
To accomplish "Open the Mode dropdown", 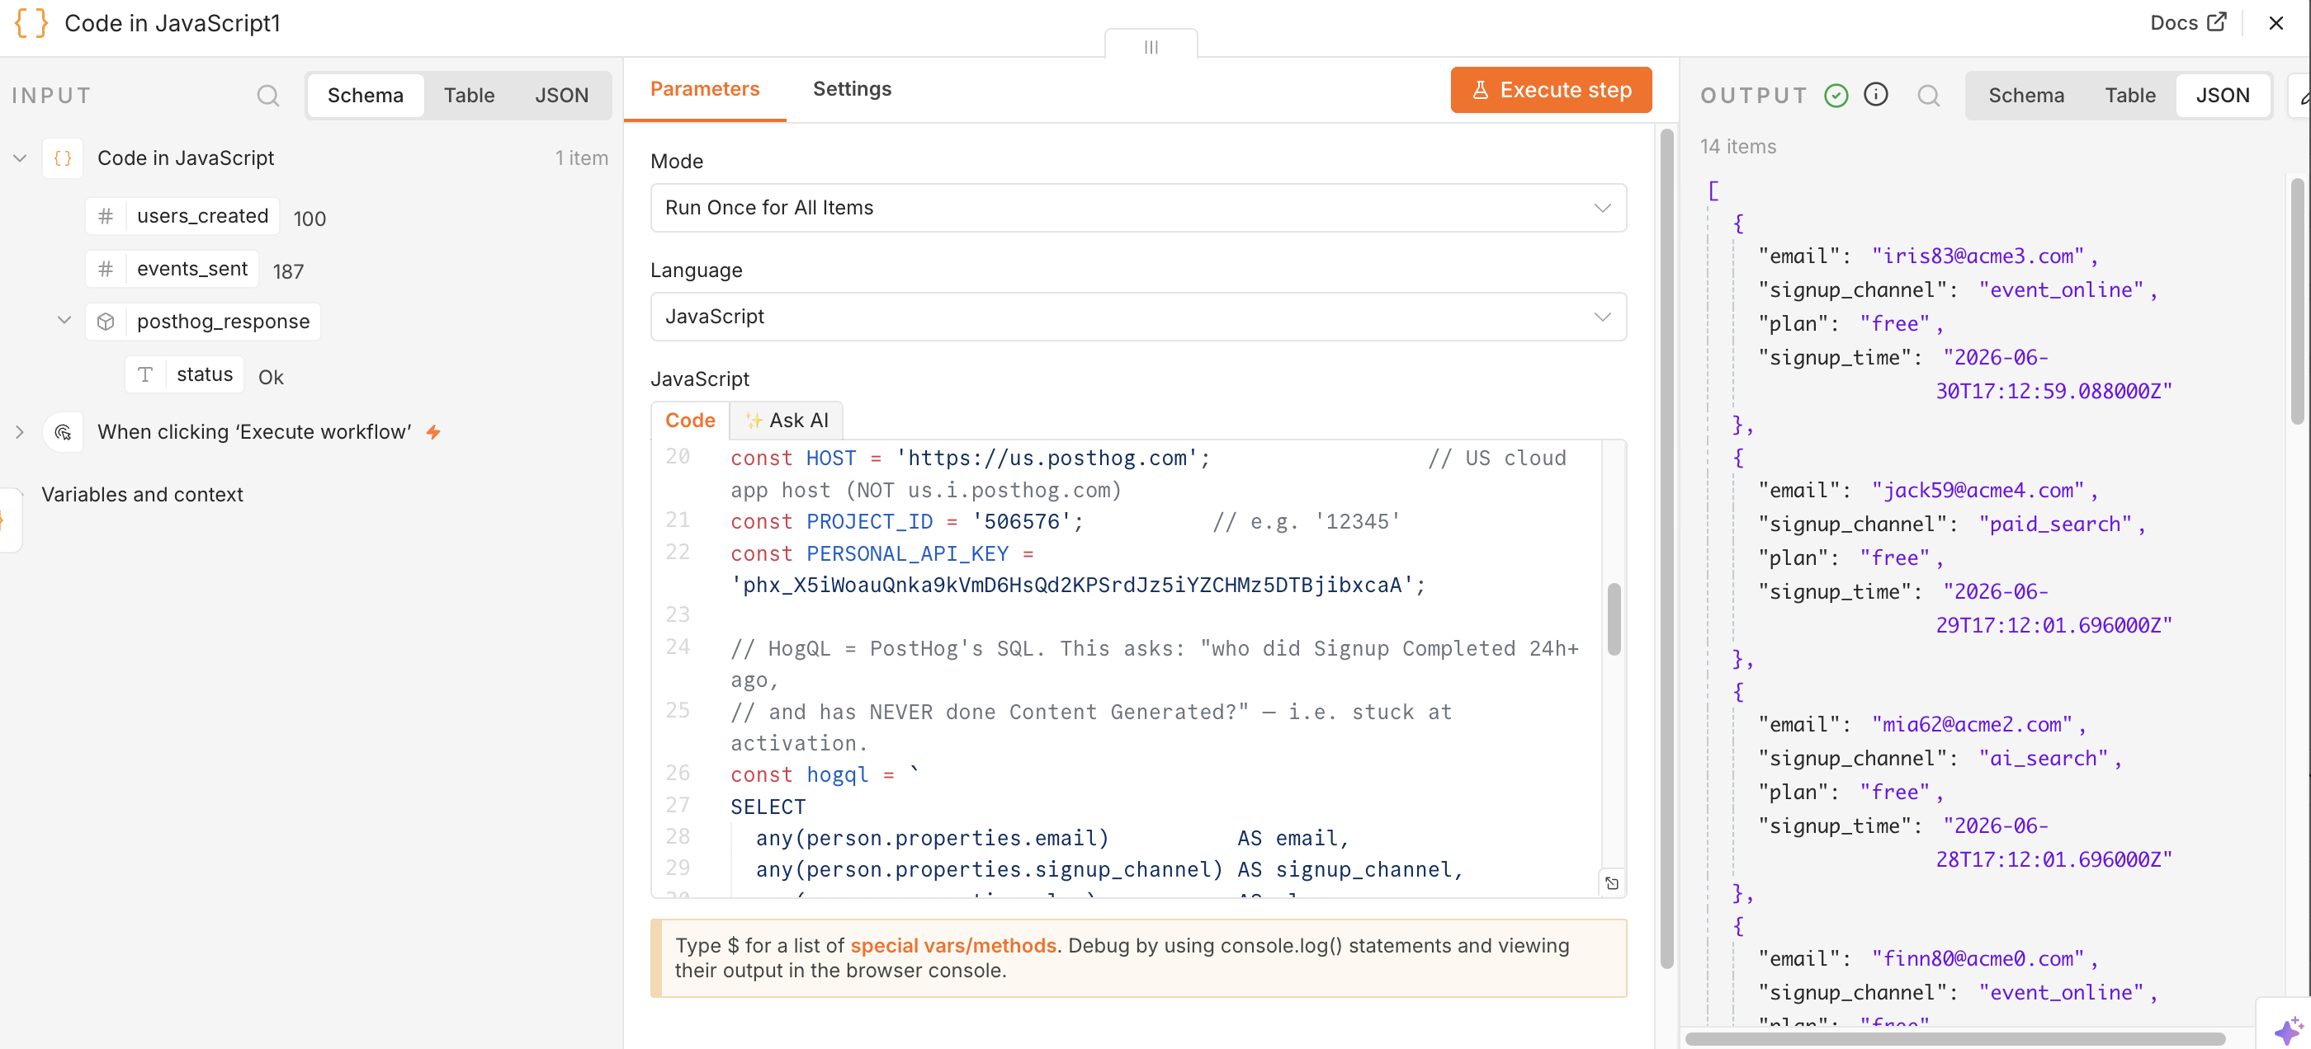I will point(1137,208).
